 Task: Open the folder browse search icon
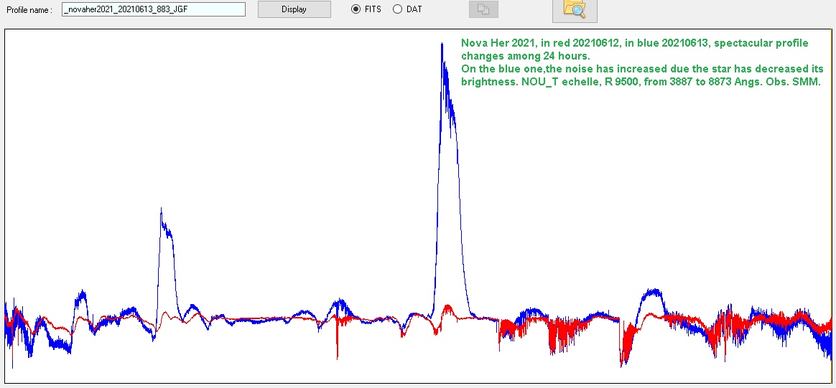coord(574,9)
